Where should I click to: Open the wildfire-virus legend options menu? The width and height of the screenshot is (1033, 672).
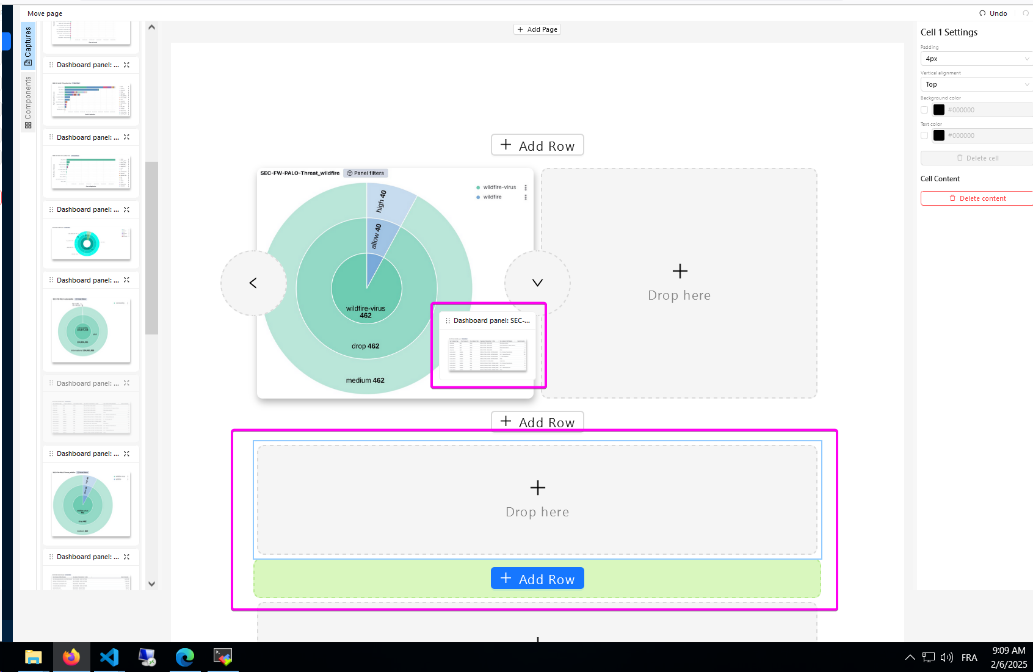tap(526, 187)
